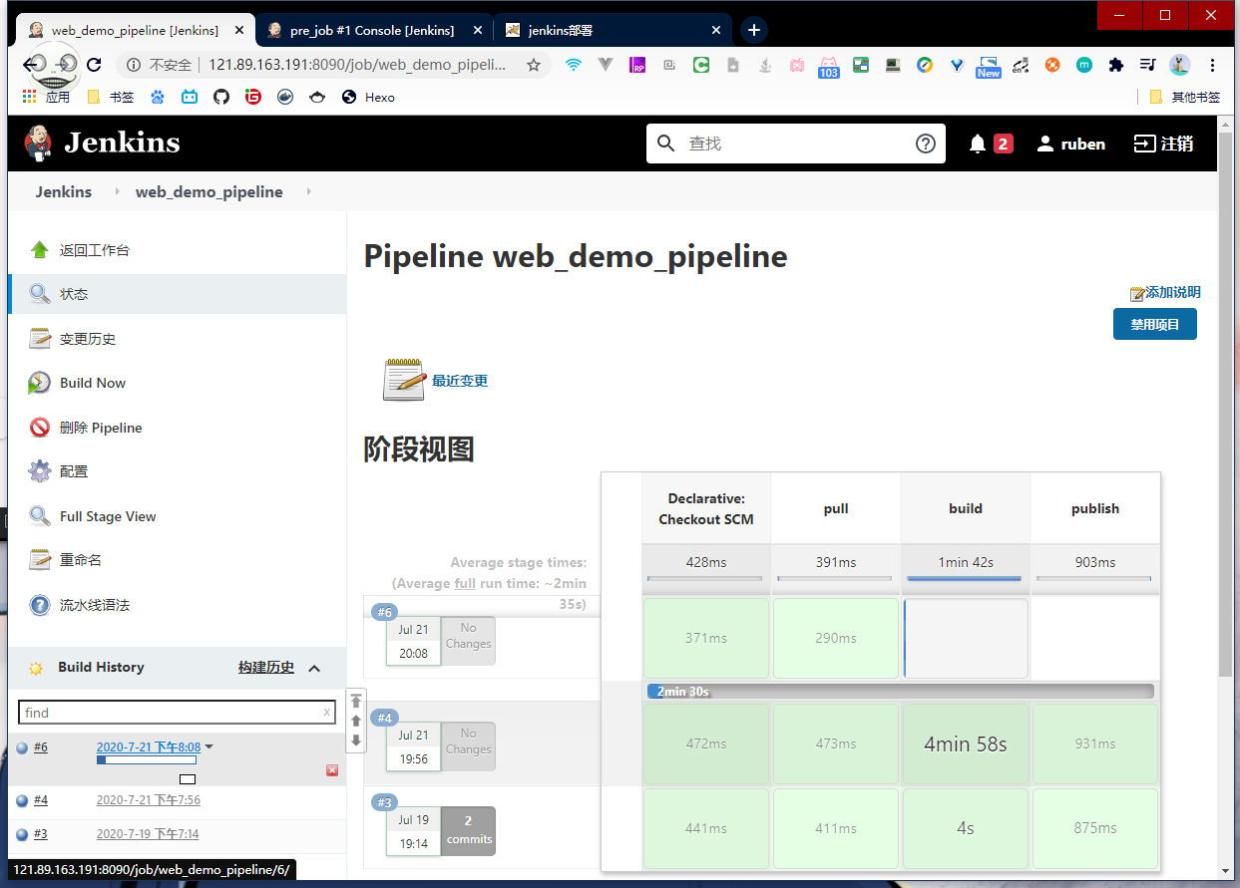This screenshot has width=1240, height=888.
Task: Bookmark this page with star icon
Action: point(534,65)
